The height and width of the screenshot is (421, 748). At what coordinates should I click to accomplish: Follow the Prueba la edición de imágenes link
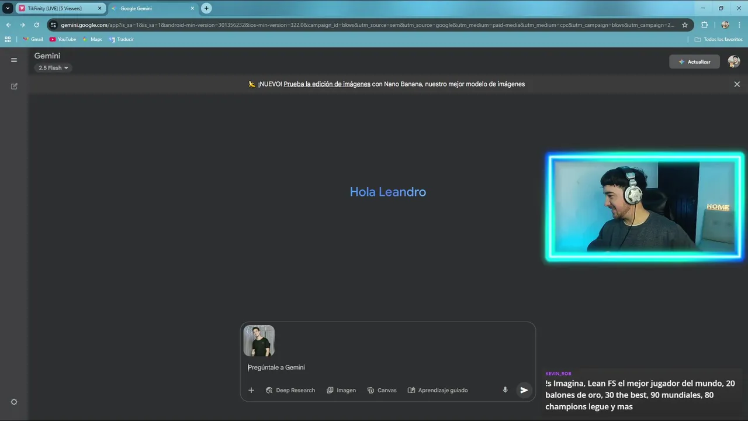point(327,84)
